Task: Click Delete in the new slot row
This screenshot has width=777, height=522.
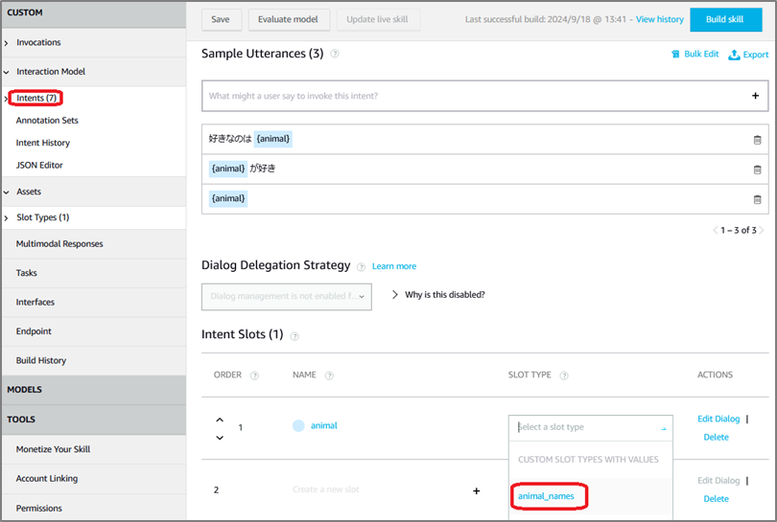Action: tap(716, 499)
